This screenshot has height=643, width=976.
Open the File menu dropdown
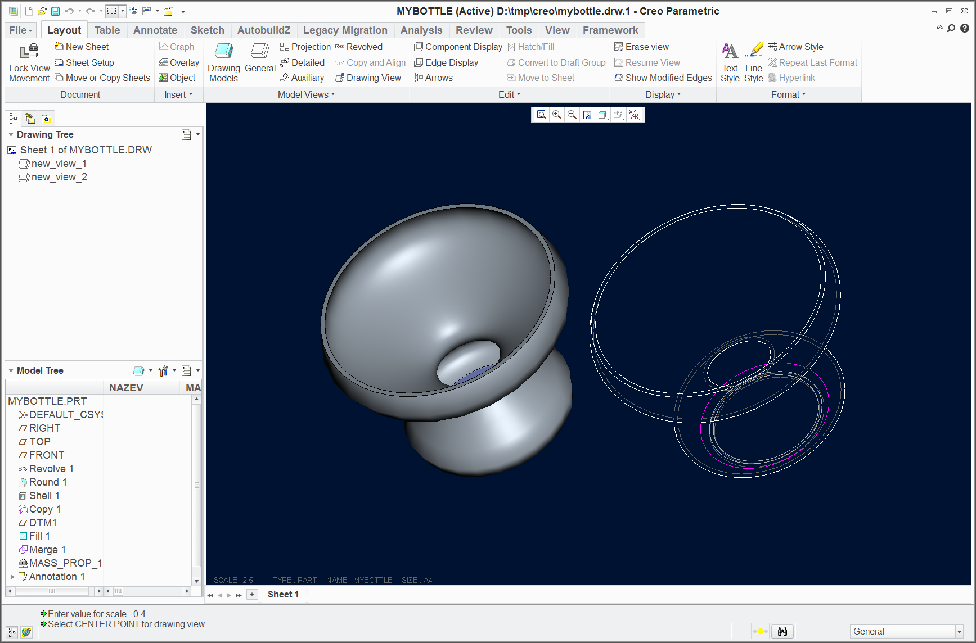pos(21,30)
